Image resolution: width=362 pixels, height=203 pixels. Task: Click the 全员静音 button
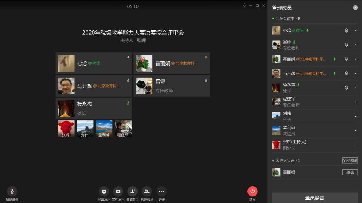315,198
